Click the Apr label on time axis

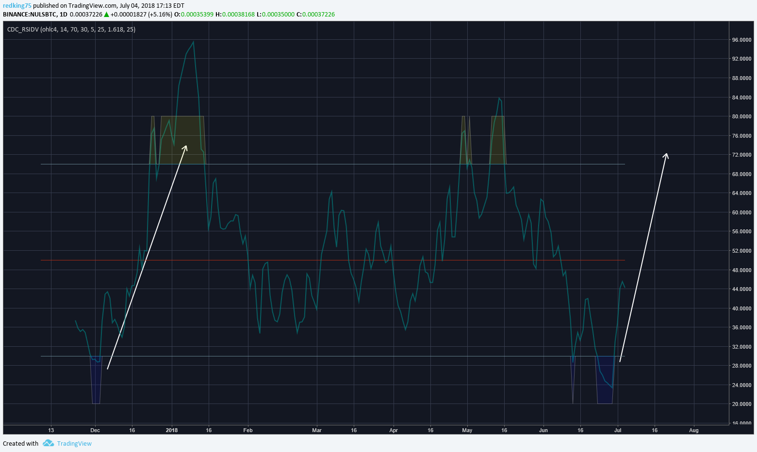tap(394, 430)
